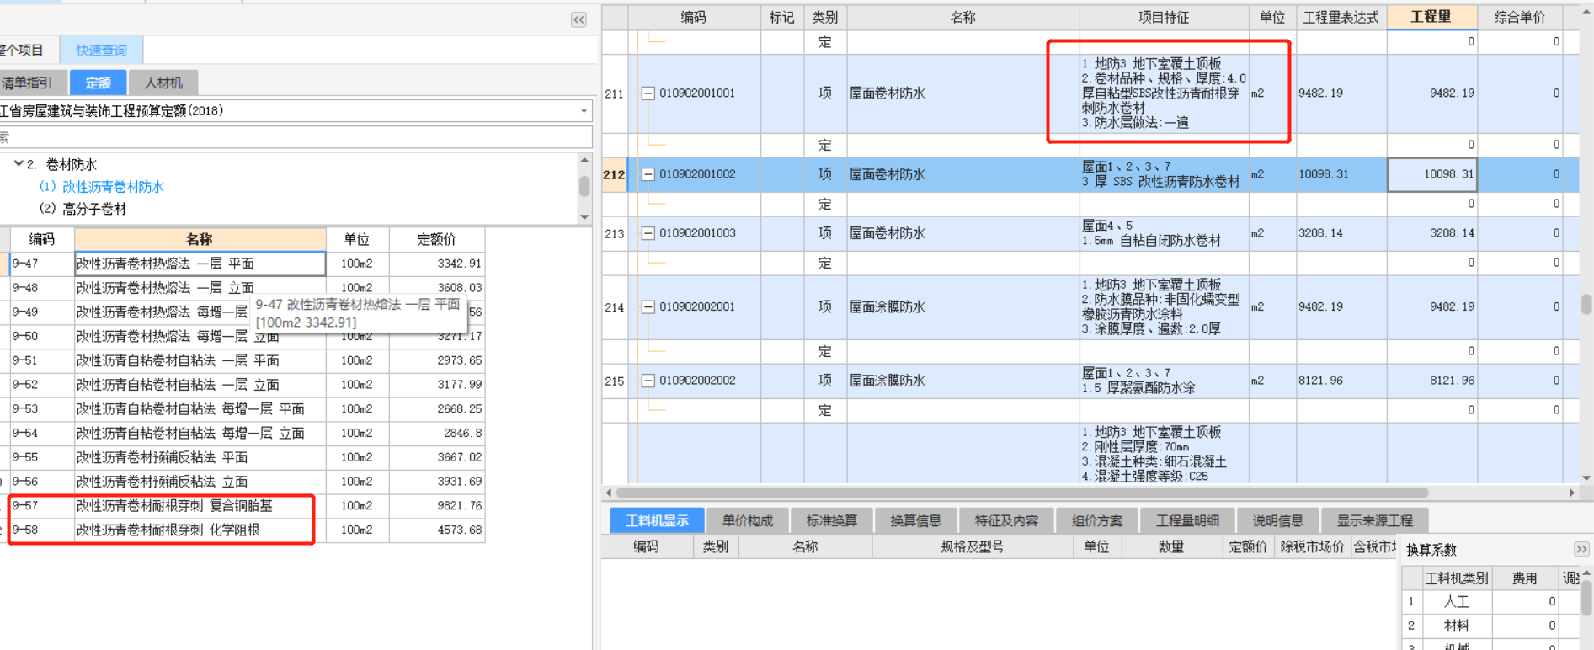Viewport: 1594px width, 650px height.
Task: Open the 标准换算 tab
Action: pyautogui.click(x=831, y=520)
